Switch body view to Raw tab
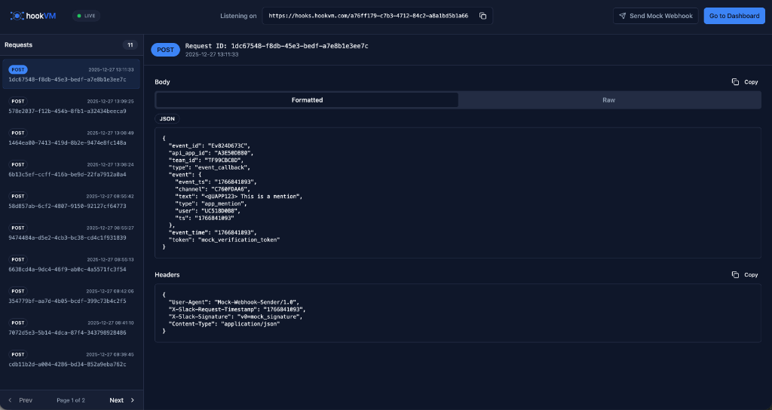This screenshot has height=410, width=772. point(608,100)
